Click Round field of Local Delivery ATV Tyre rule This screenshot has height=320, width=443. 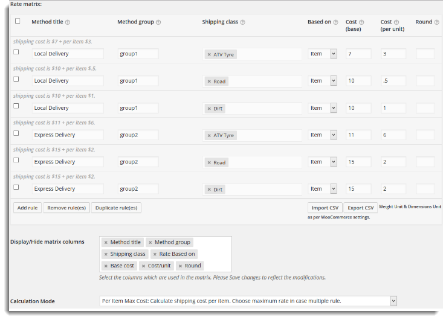pos(425,54)
